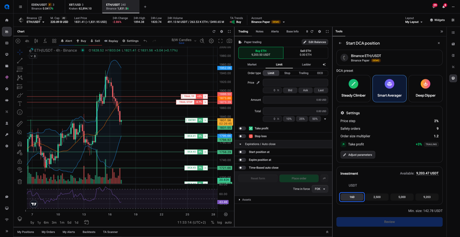Open the notifications bell with 8 badge
The image size is (460, 237).
(x=443, y=7)
